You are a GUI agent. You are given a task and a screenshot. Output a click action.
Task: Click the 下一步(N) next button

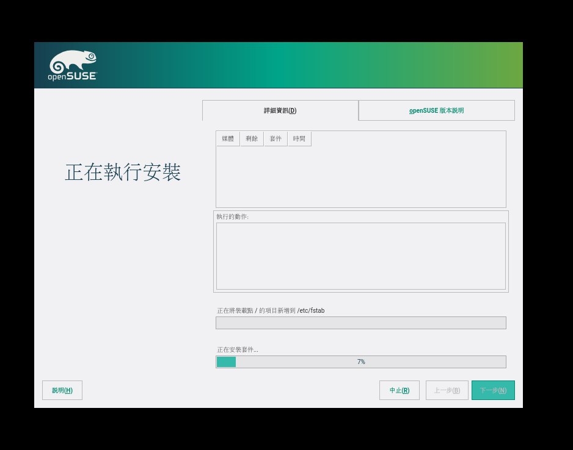point(493,390)
